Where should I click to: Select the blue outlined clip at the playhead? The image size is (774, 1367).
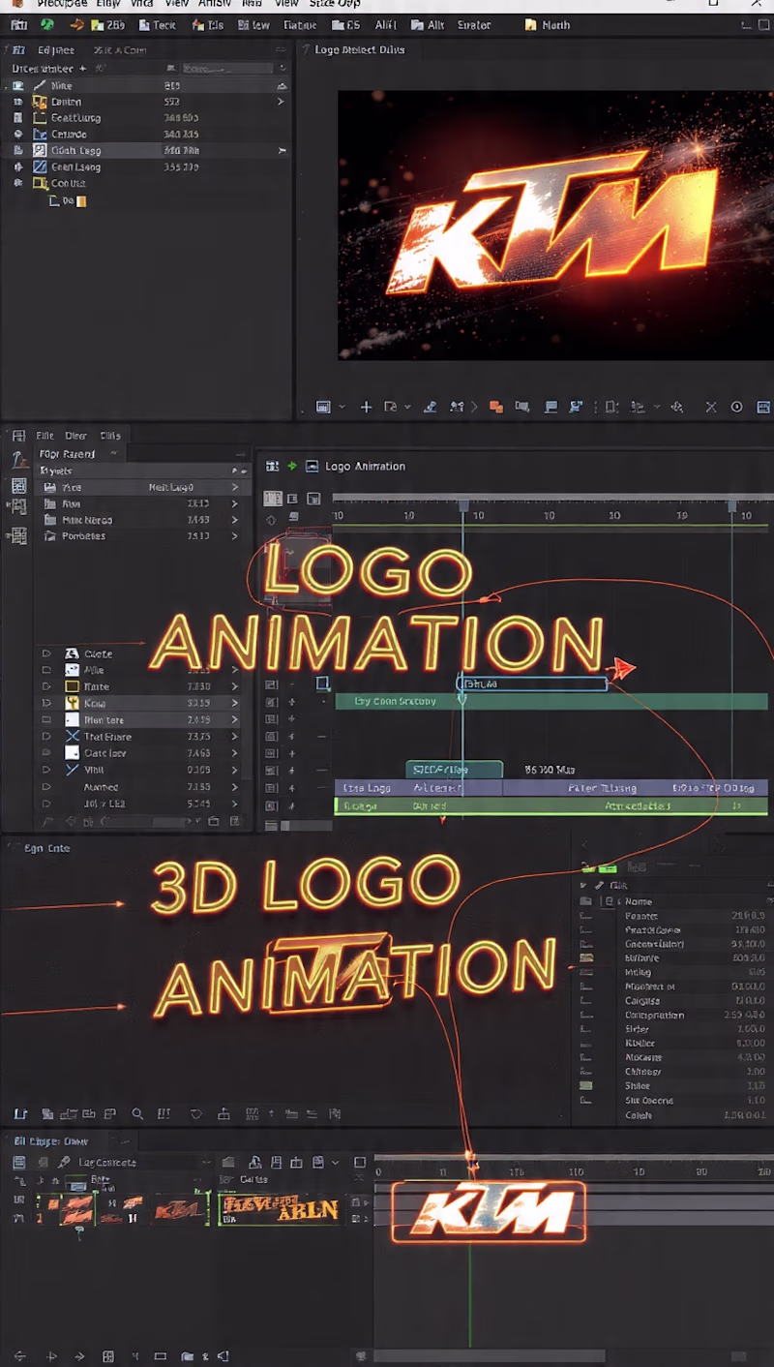pos(531,683)
